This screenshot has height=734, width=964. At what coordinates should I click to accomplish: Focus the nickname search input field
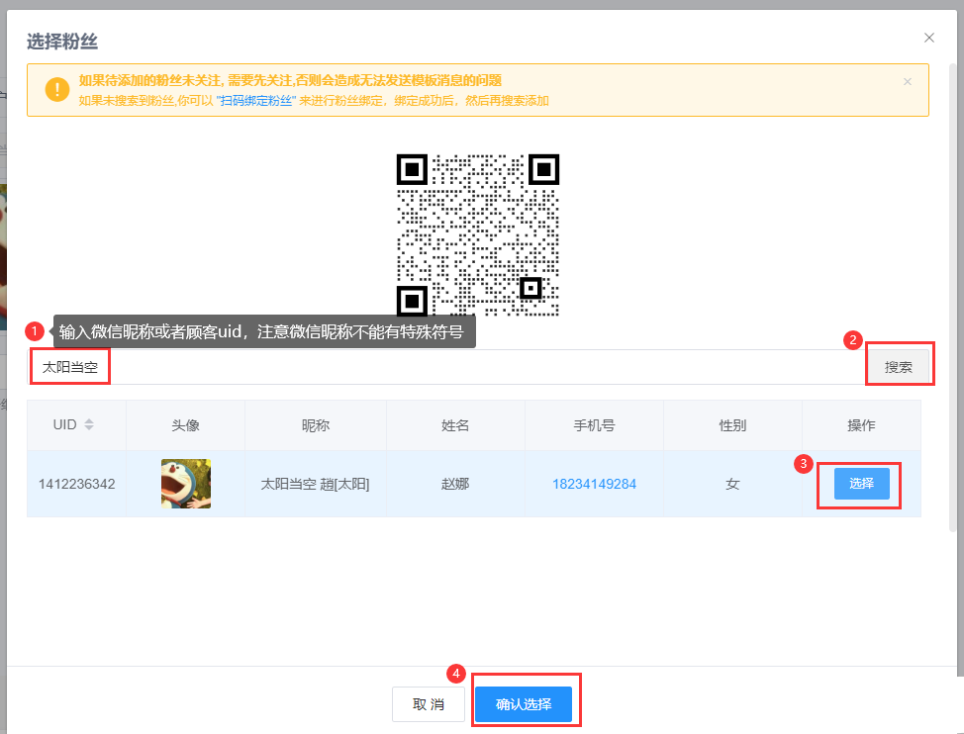[x=445, y=367]
